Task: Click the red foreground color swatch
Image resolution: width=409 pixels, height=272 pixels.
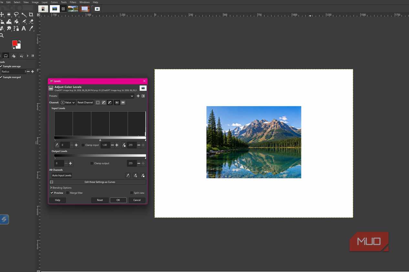Action: (15, 43)
